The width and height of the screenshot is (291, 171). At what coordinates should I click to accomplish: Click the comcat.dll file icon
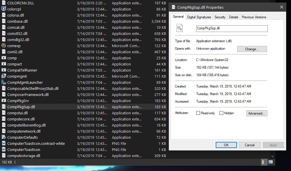4,27
